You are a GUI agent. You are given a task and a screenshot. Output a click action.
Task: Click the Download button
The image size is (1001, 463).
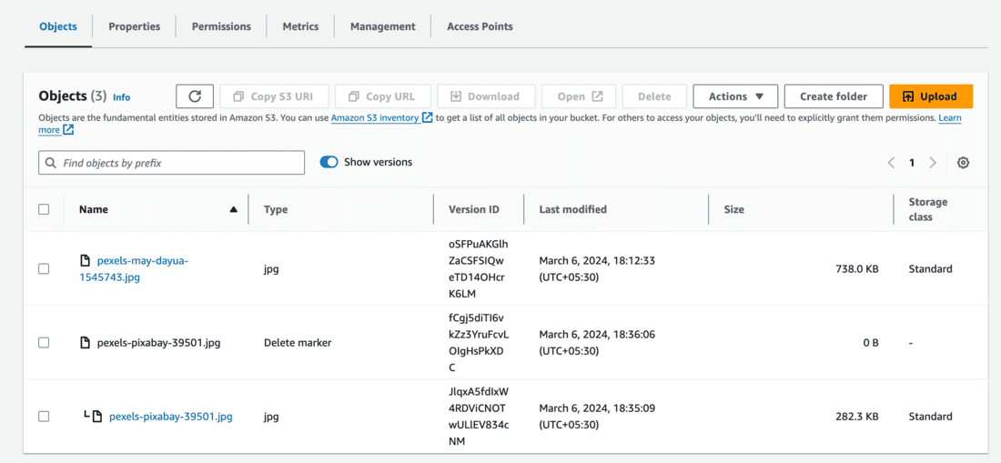click(x=485, y=96)
